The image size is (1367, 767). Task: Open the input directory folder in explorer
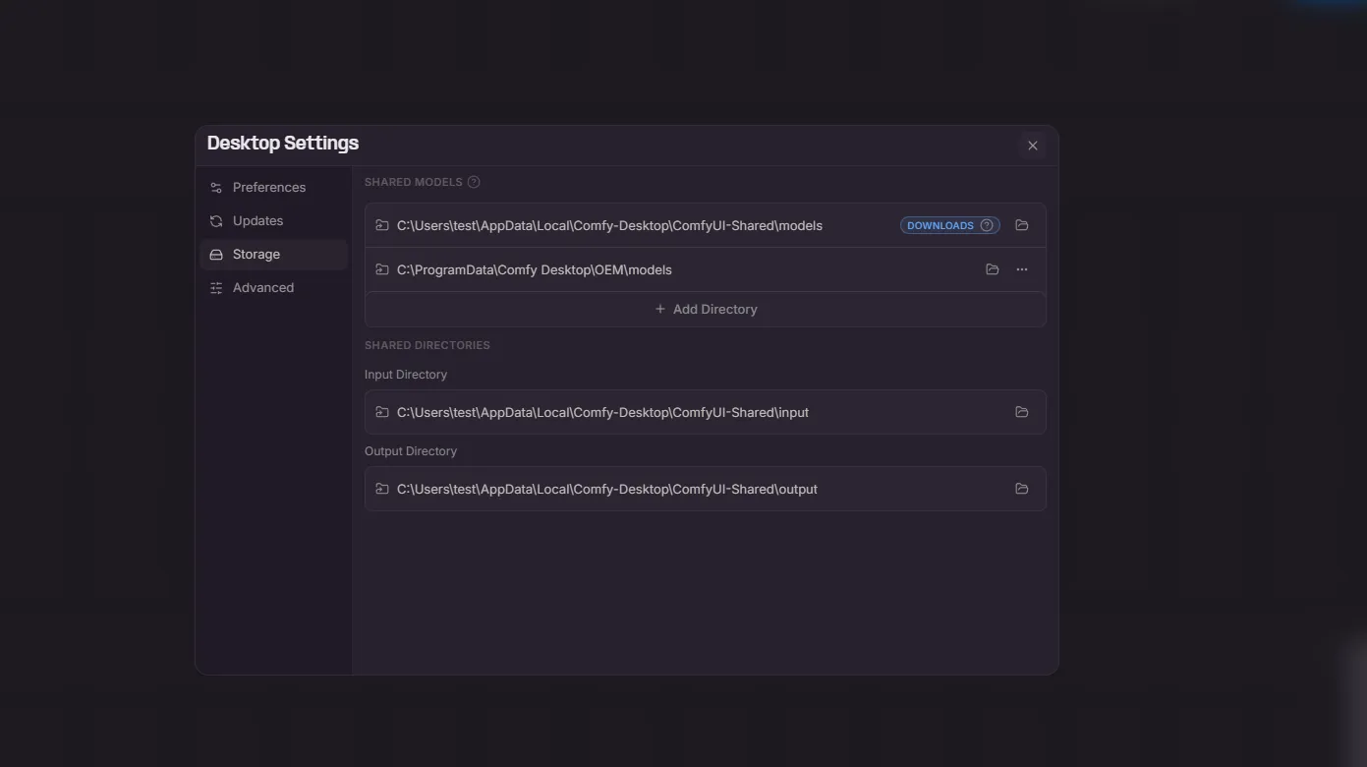coord(1022,412)
